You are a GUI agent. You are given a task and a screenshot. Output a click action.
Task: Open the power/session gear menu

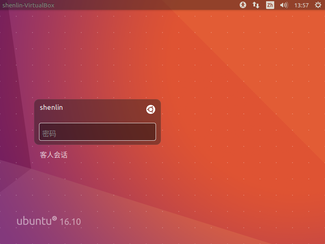click(318, 5)
